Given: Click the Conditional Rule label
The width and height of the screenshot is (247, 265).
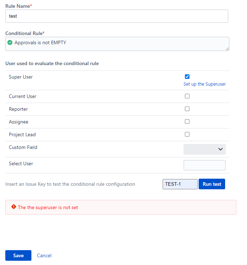Looking at the screenshot, I should (24, 33).
